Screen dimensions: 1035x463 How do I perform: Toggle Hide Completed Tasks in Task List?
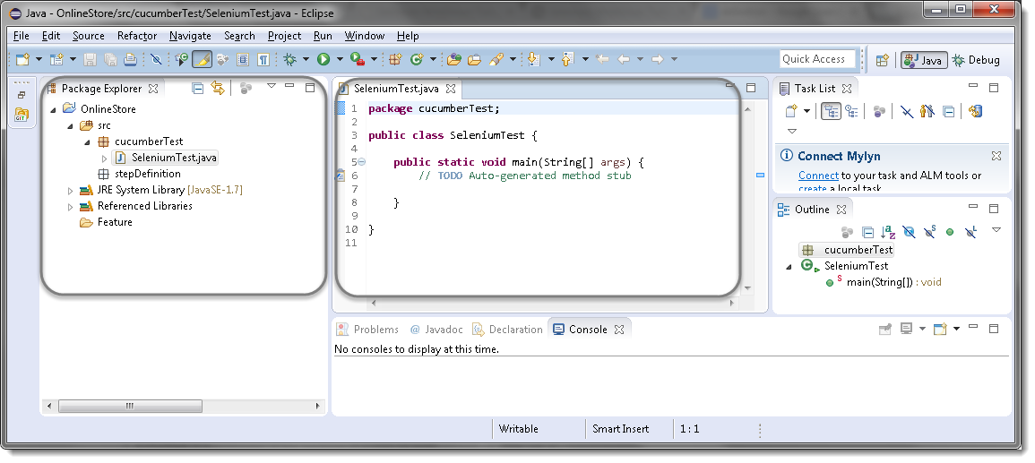[907, 111]
